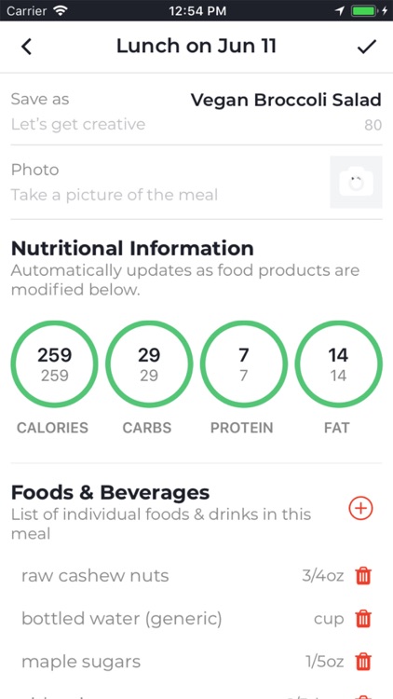Select the Protein ring indicator
This screenshot has height=699, width=393.
(243, 363)
